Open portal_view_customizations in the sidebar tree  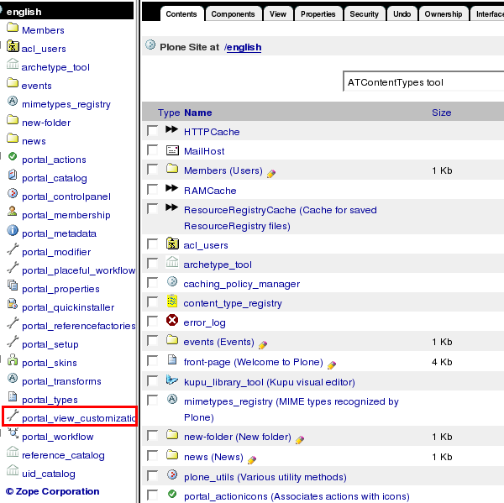tap(79, 418)
